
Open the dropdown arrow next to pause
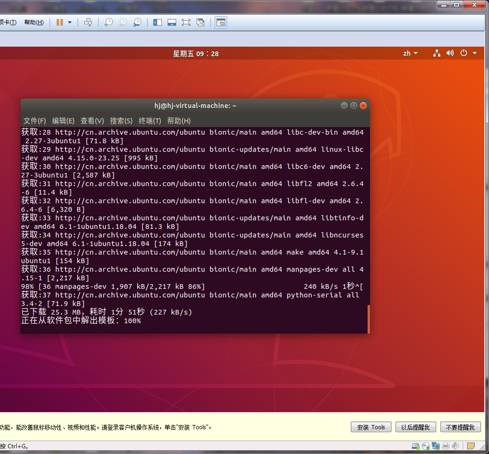(70, 22)
